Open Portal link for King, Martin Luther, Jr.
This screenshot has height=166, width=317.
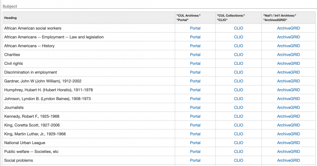(x=195, y=134)
